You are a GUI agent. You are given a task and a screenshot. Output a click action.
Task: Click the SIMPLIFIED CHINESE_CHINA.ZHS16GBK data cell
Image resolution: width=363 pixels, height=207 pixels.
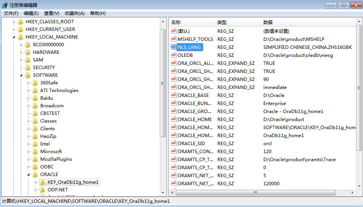coord(307,47)
